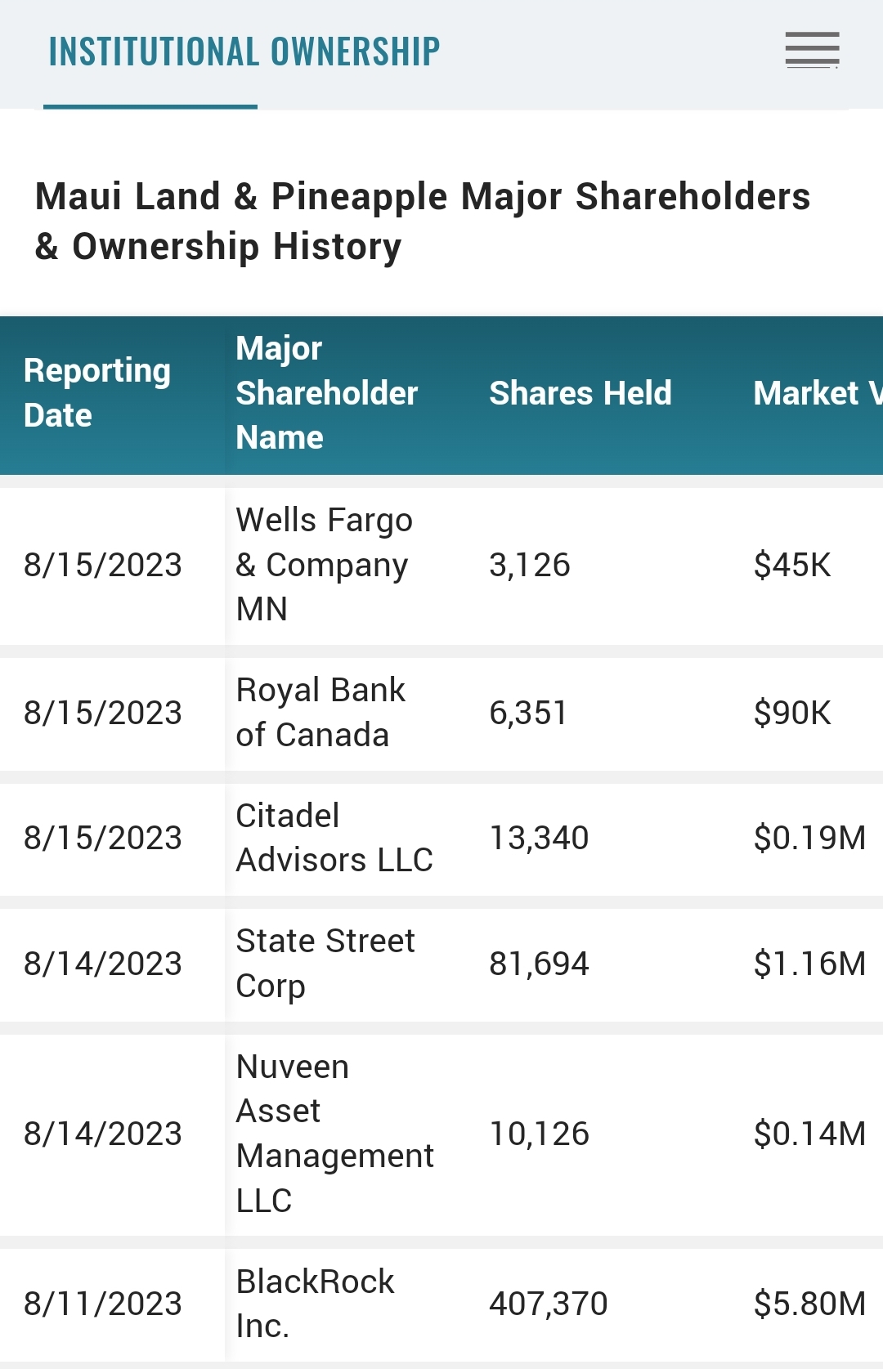Open the hamburger menu icon

(812, 51)
